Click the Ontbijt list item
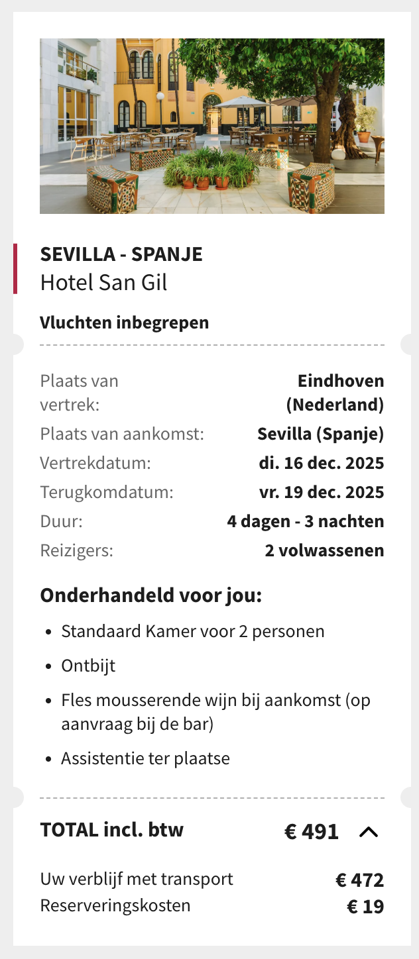419x959 pixels. pos(88,666)
